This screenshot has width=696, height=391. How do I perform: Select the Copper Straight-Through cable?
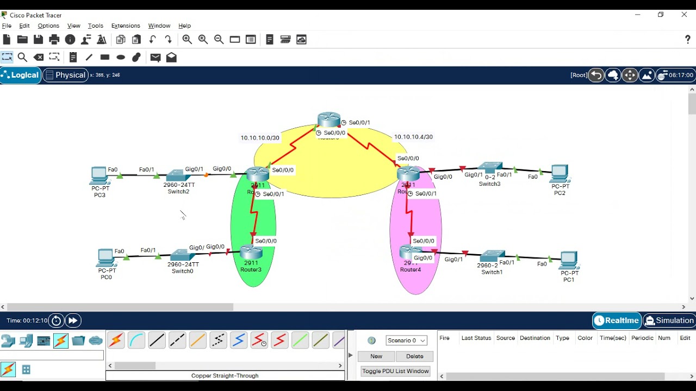(x=157, y=340)
